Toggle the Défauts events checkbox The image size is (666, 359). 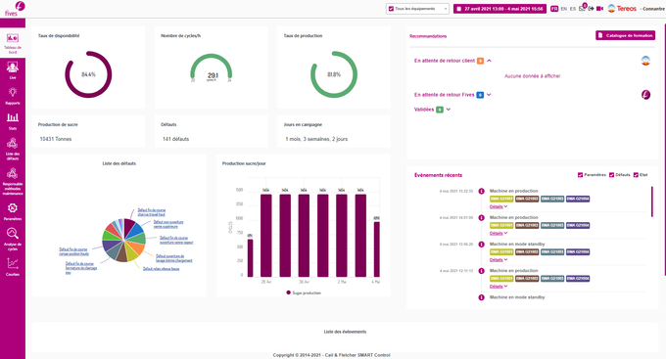[611, 175]
